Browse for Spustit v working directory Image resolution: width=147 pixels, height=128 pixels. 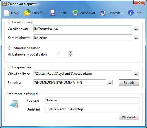point(110,82)
